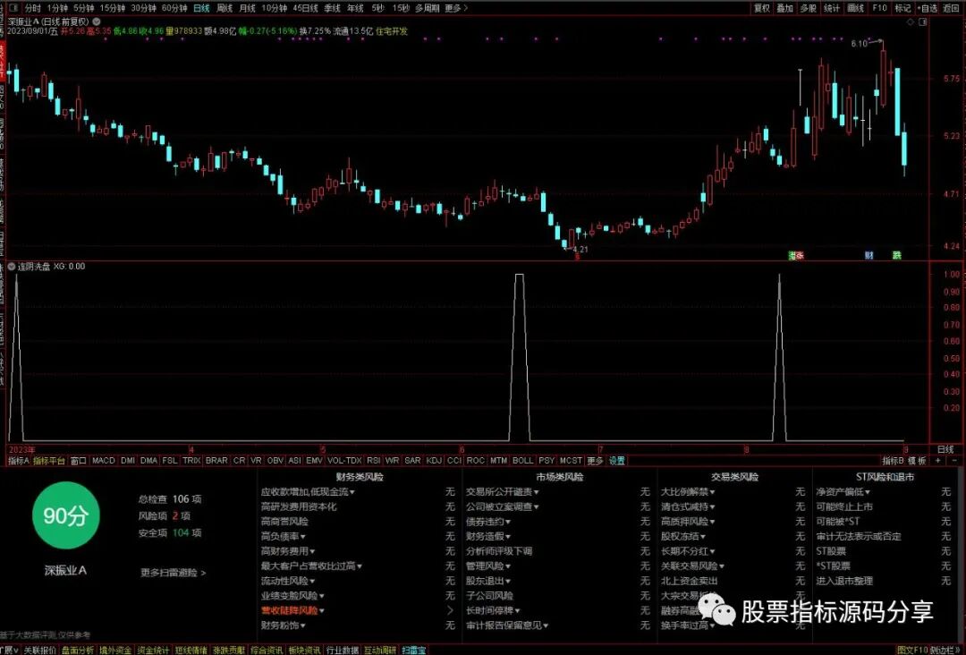Open the 更多 periods expander at top
Viewport: 966px width, 655px height.
click(456, 8)
